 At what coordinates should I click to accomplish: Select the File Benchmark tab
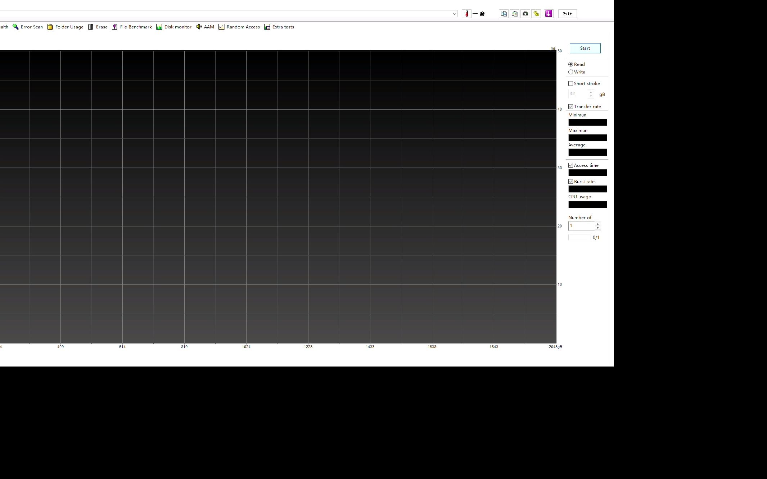coord(132,27)
